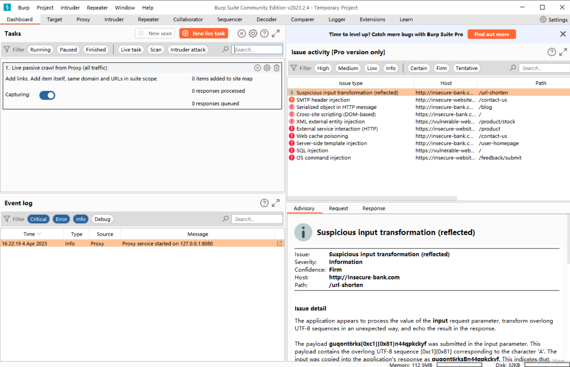Click the issue list horizontal scrollbar
Screen dimensions: 570x367
point(372,199)
